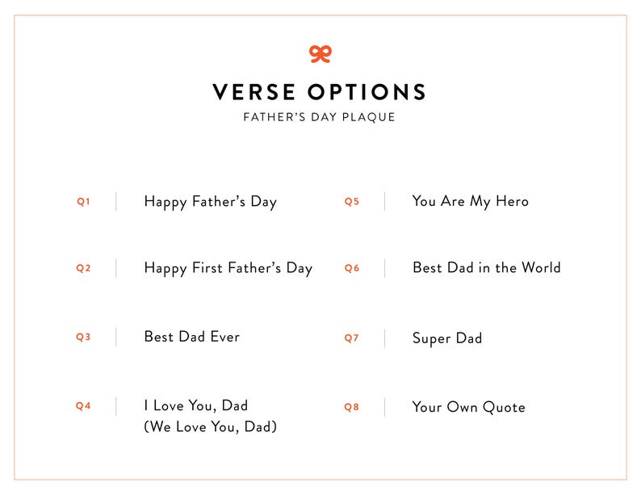Viewport: 641px width, 495px height.
Task: Choose the Happy Father's Day verse
Action: coord(210,202)
